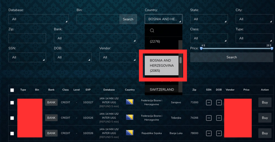This screenshot has height=142, width=275.
Task: Click the magnifier icon in country dropdown
Action: coord(152,31)
